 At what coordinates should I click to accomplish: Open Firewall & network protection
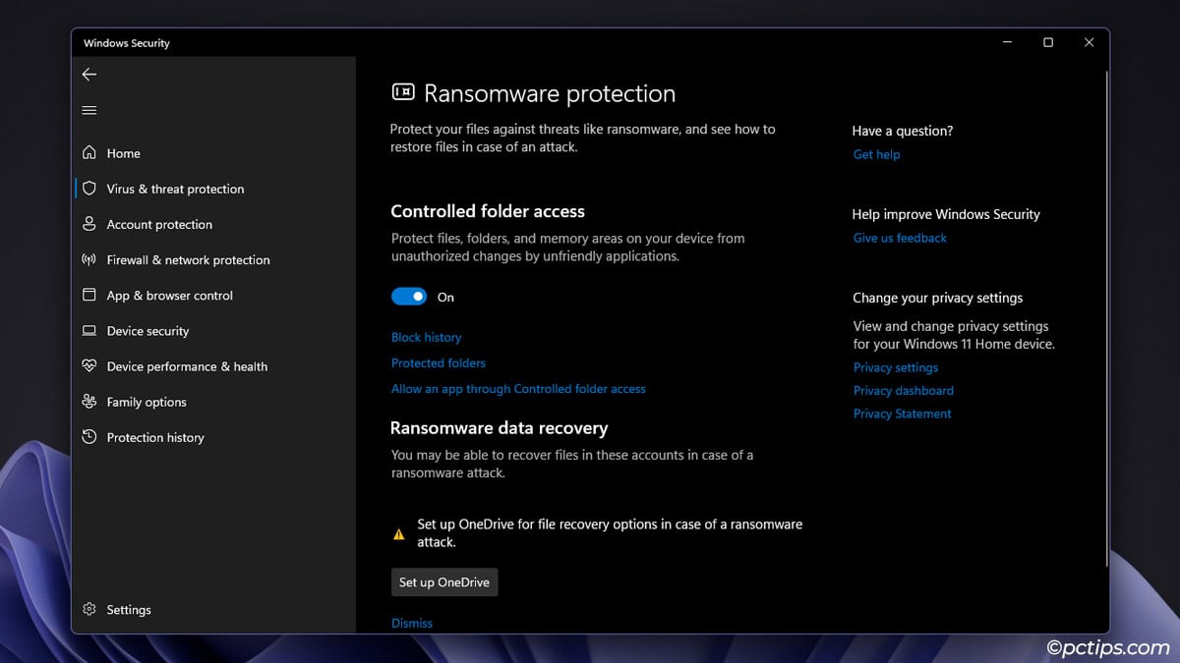pos(188,259)
